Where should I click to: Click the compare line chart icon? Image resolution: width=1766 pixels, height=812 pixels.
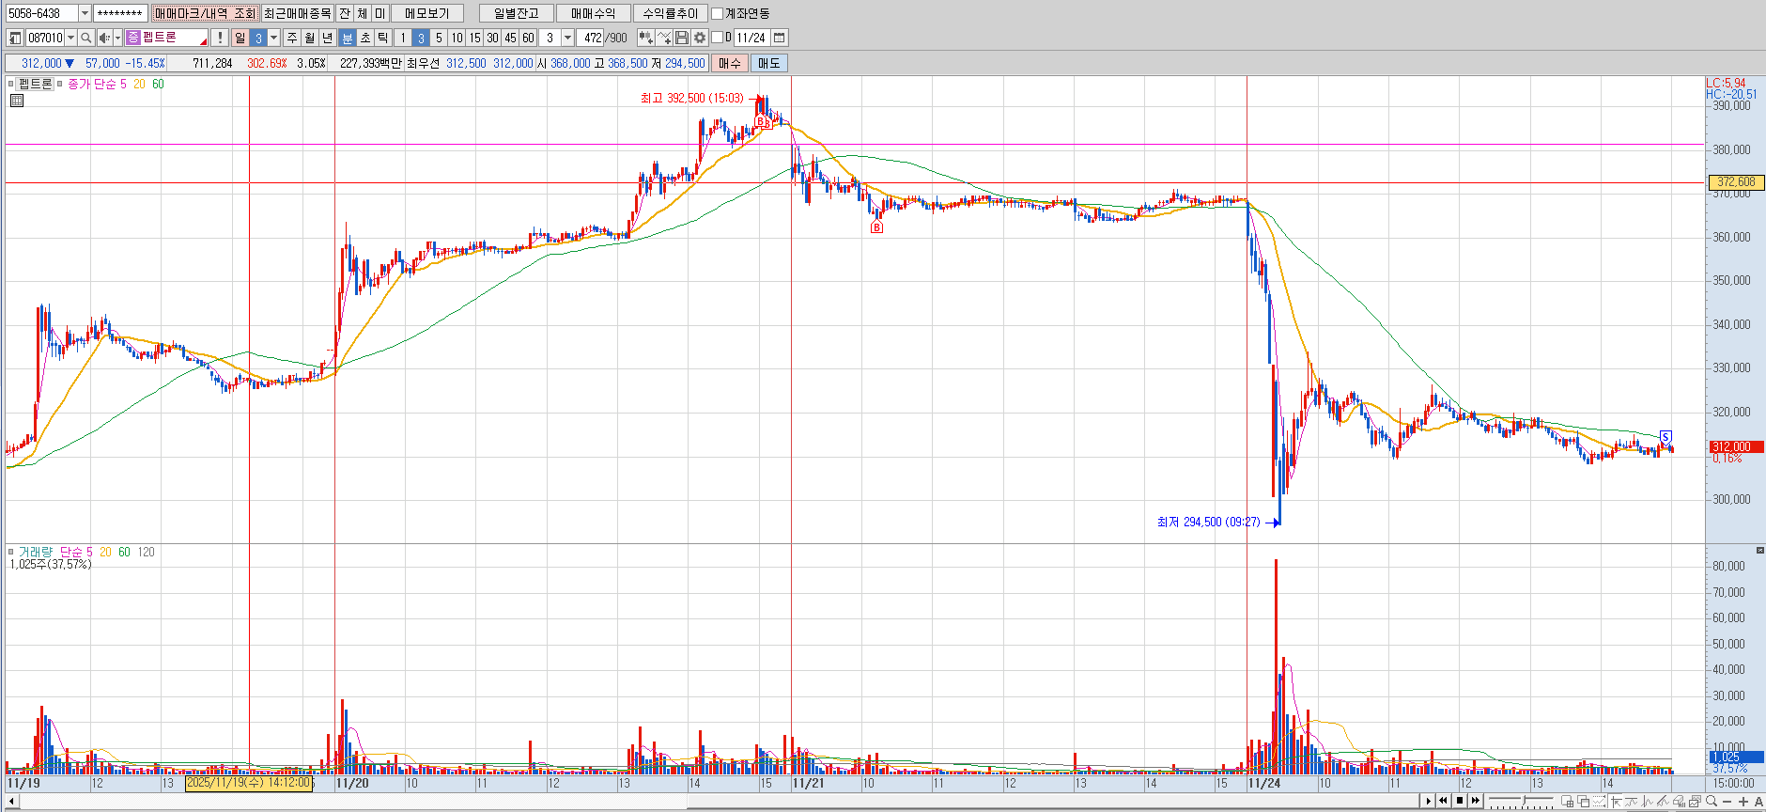664,38
